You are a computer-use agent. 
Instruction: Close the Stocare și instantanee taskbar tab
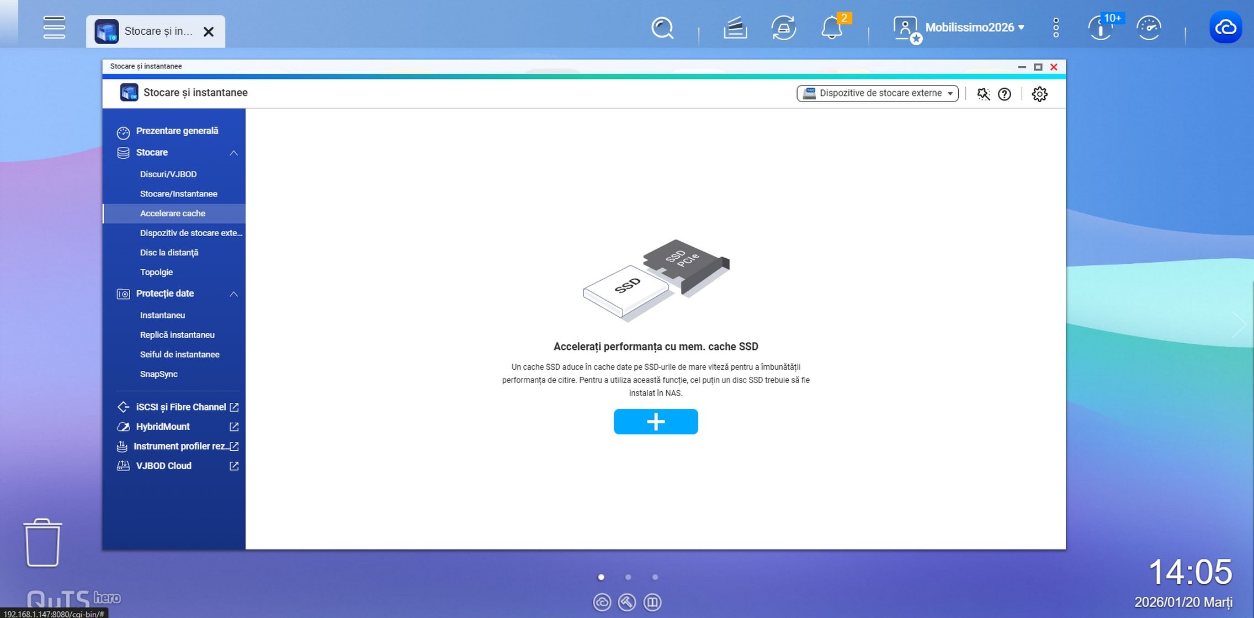pos(209,32)
